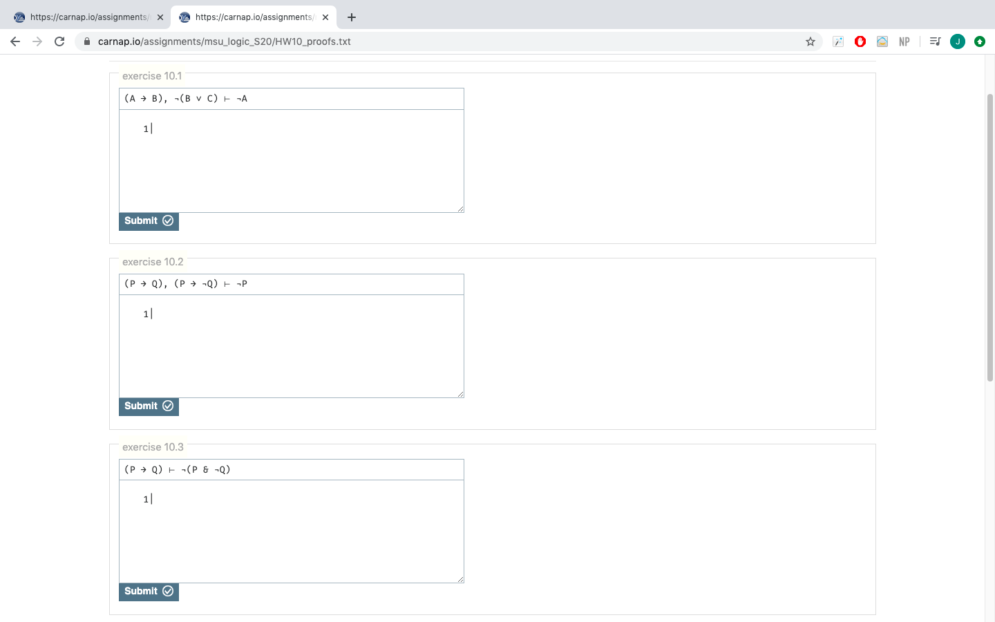
Task: Click the checkmark icon on exercise 10.1 Submit
Action: 168,220
